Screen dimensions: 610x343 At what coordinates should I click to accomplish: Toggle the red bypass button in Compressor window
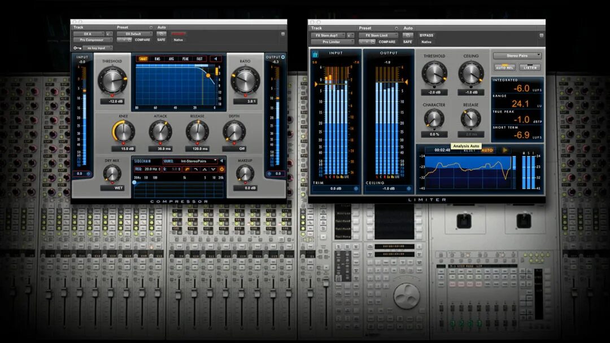pos(178,34)
